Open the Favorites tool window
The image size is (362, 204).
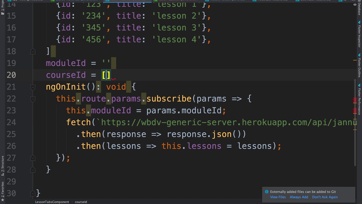click(3, 191)
